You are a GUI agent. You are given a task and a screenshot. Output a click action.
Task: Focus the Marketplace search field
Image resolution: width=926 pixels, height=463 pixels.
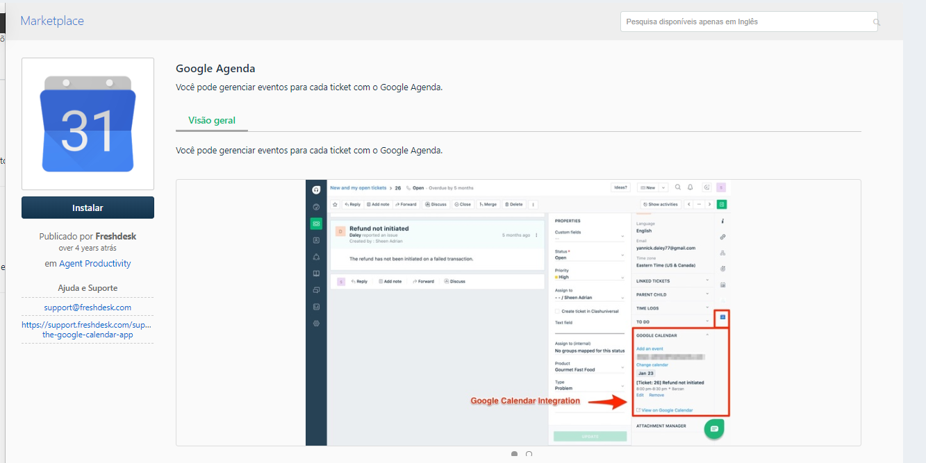coord(749,22)
